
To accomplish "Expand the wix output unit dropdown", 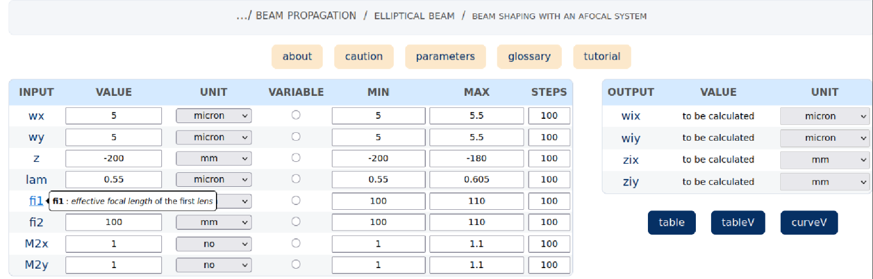I will pos(824,116).
